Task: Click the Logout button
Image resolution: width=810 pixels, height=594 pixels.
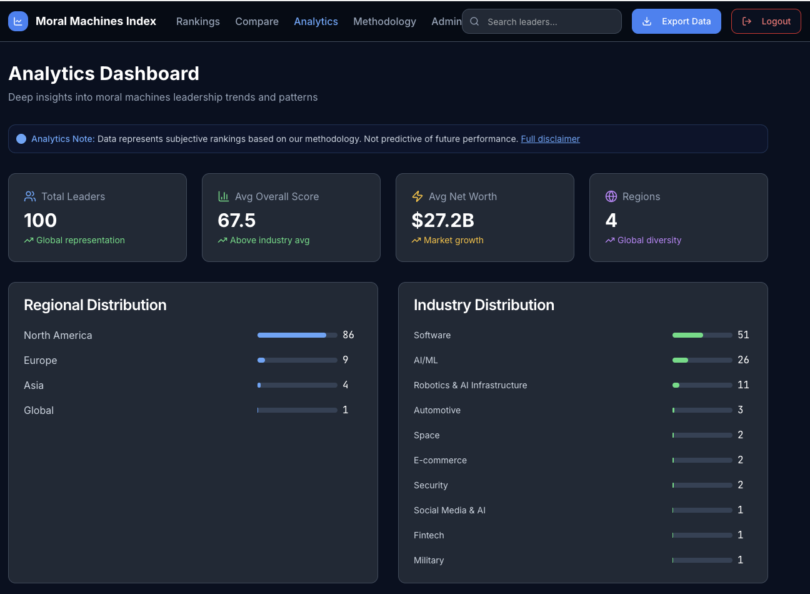Action: click(766, 21)
